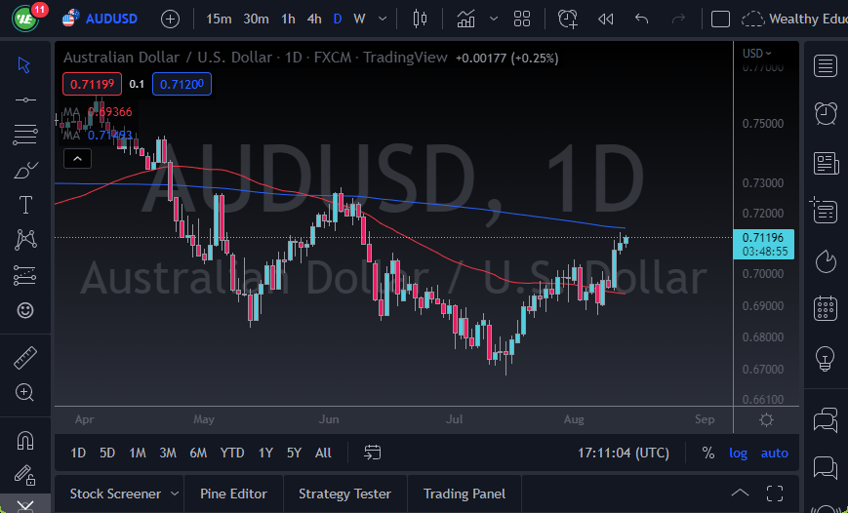The height and width of the screenshot is (513, 848).
Task: Open the Alerts panel clock icon
Action: point(826,113)
